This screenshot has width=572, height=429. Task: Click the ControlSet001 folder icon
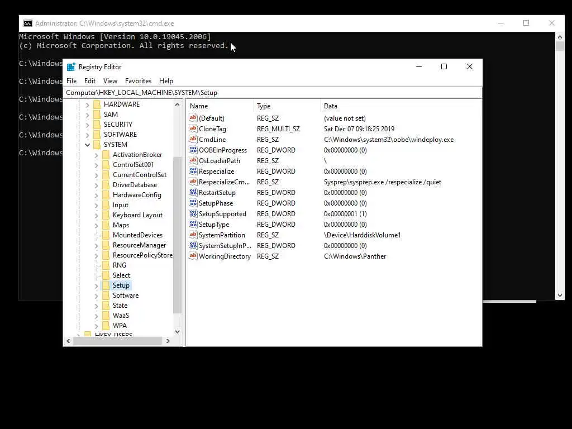point(106,165)
